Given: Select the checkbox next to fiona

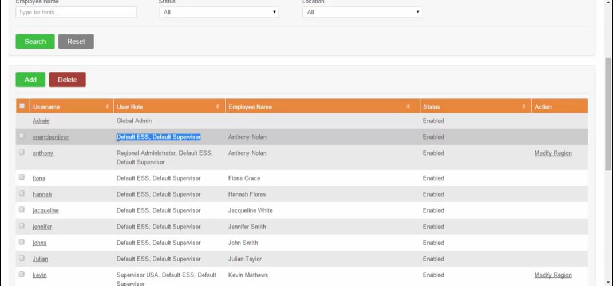Looking at the screenshot, I should tap(22, 177).
